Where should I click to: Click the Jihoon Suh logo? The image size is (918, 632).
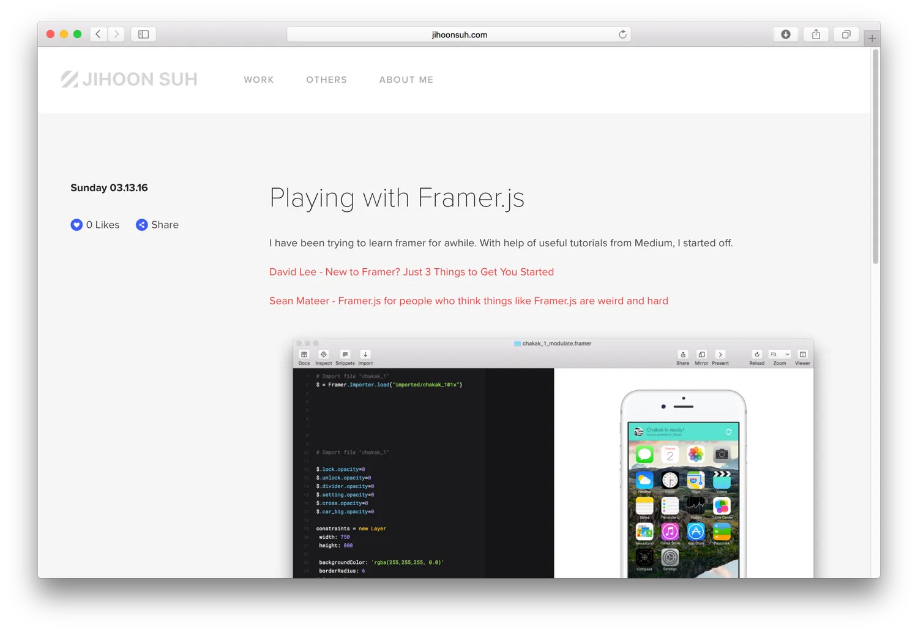[129, 79]
